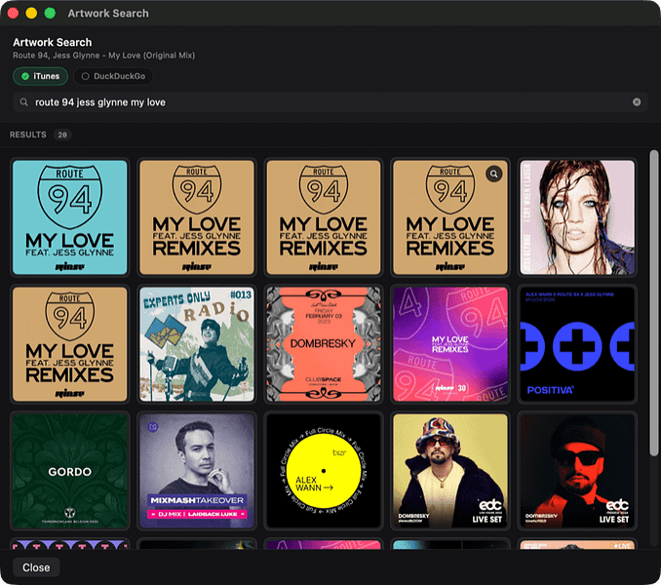Click the results count badge showing 20

[x=62, y=135]
